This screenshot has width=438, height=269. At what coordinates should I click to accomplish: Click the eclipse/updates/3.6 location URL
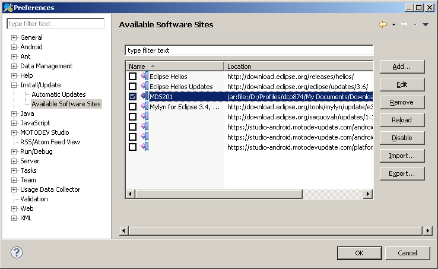297,87
